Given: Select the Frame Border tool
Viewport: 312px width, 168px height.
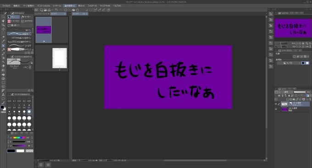Looking at the screenshot, I should coord(3,87).
